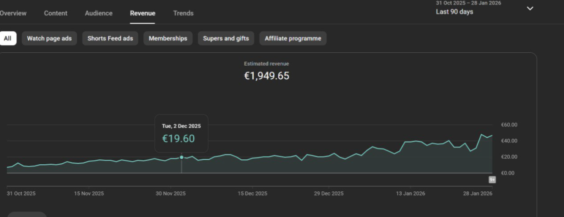This screenshot has width=564, height=217.
Task: Click the 15 Nov 2025 axis date
Action: [x=89, y=193]
